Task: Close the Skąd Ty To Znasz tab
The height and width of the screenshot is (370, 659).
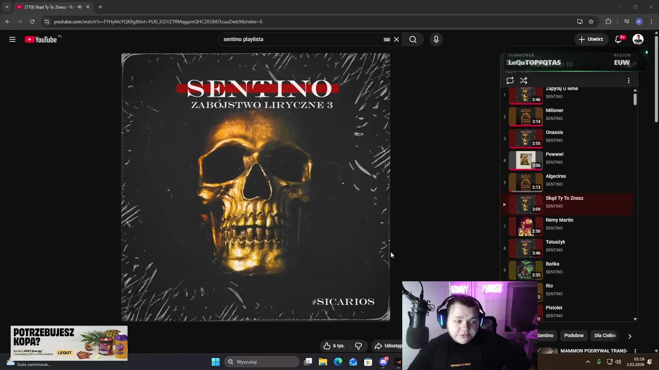Action: 88,7
